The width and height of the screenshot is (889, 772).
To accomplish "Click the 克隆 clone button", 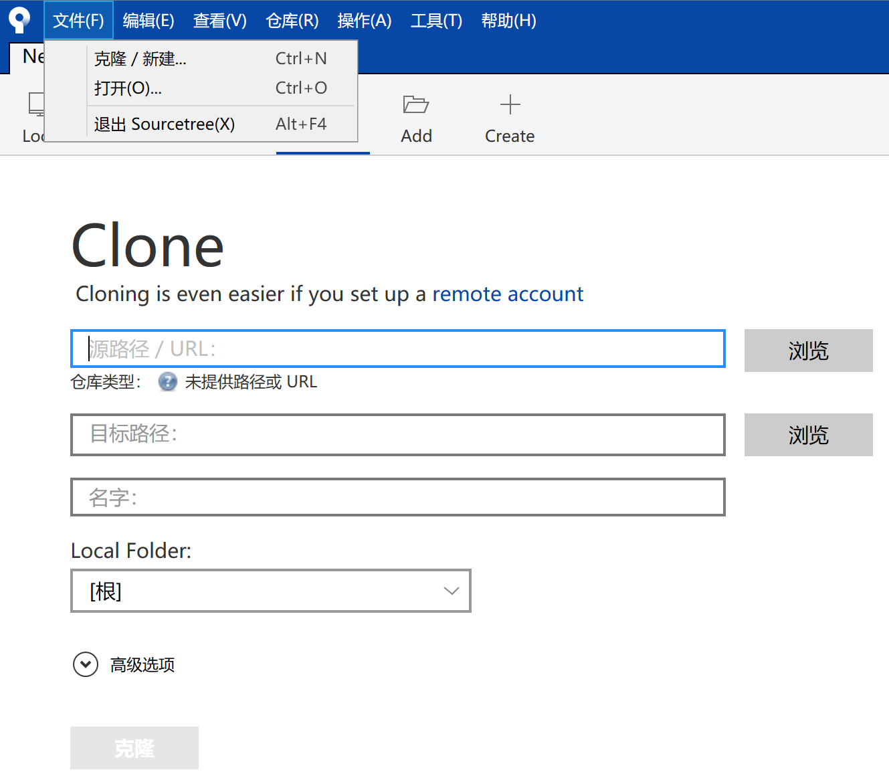I will coord(134,748).
